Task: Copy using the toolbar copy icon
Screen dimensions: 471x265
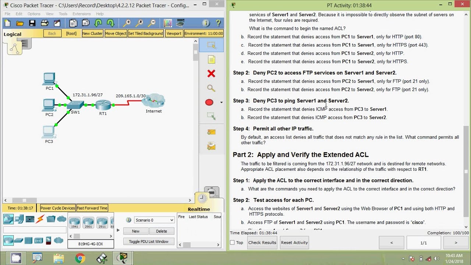Action: 73,23
